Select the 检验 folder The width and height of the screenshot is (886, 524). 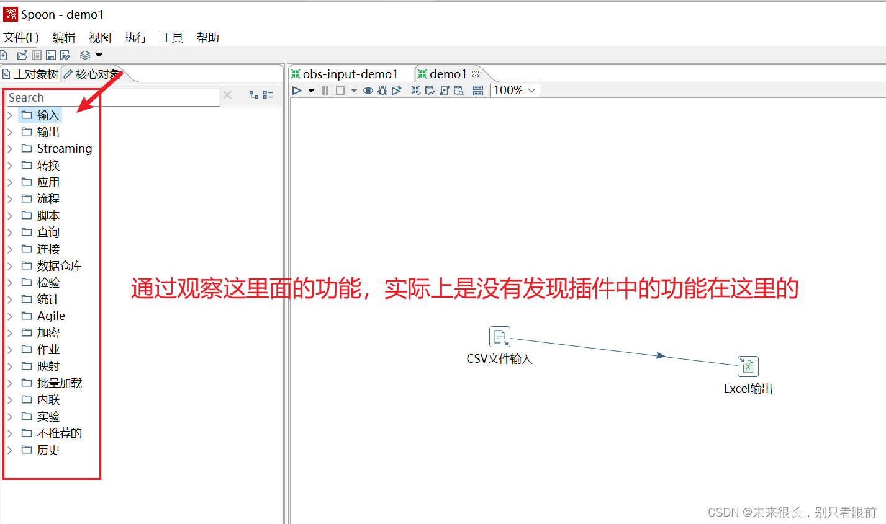pos(40,283)
